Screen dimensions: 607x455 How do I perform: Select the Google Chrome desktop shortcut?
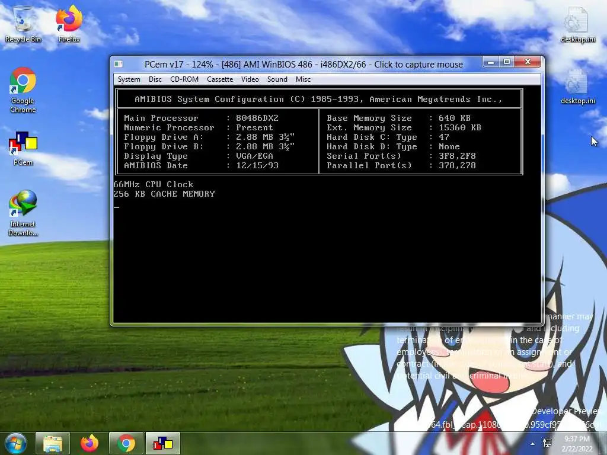click(x=23, y=91)
